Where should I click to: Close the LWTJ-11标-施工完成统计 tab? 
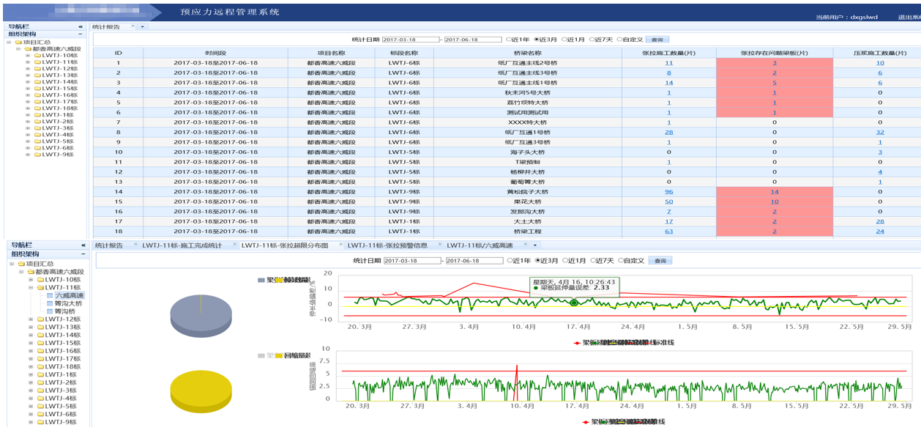click(234, 245)
